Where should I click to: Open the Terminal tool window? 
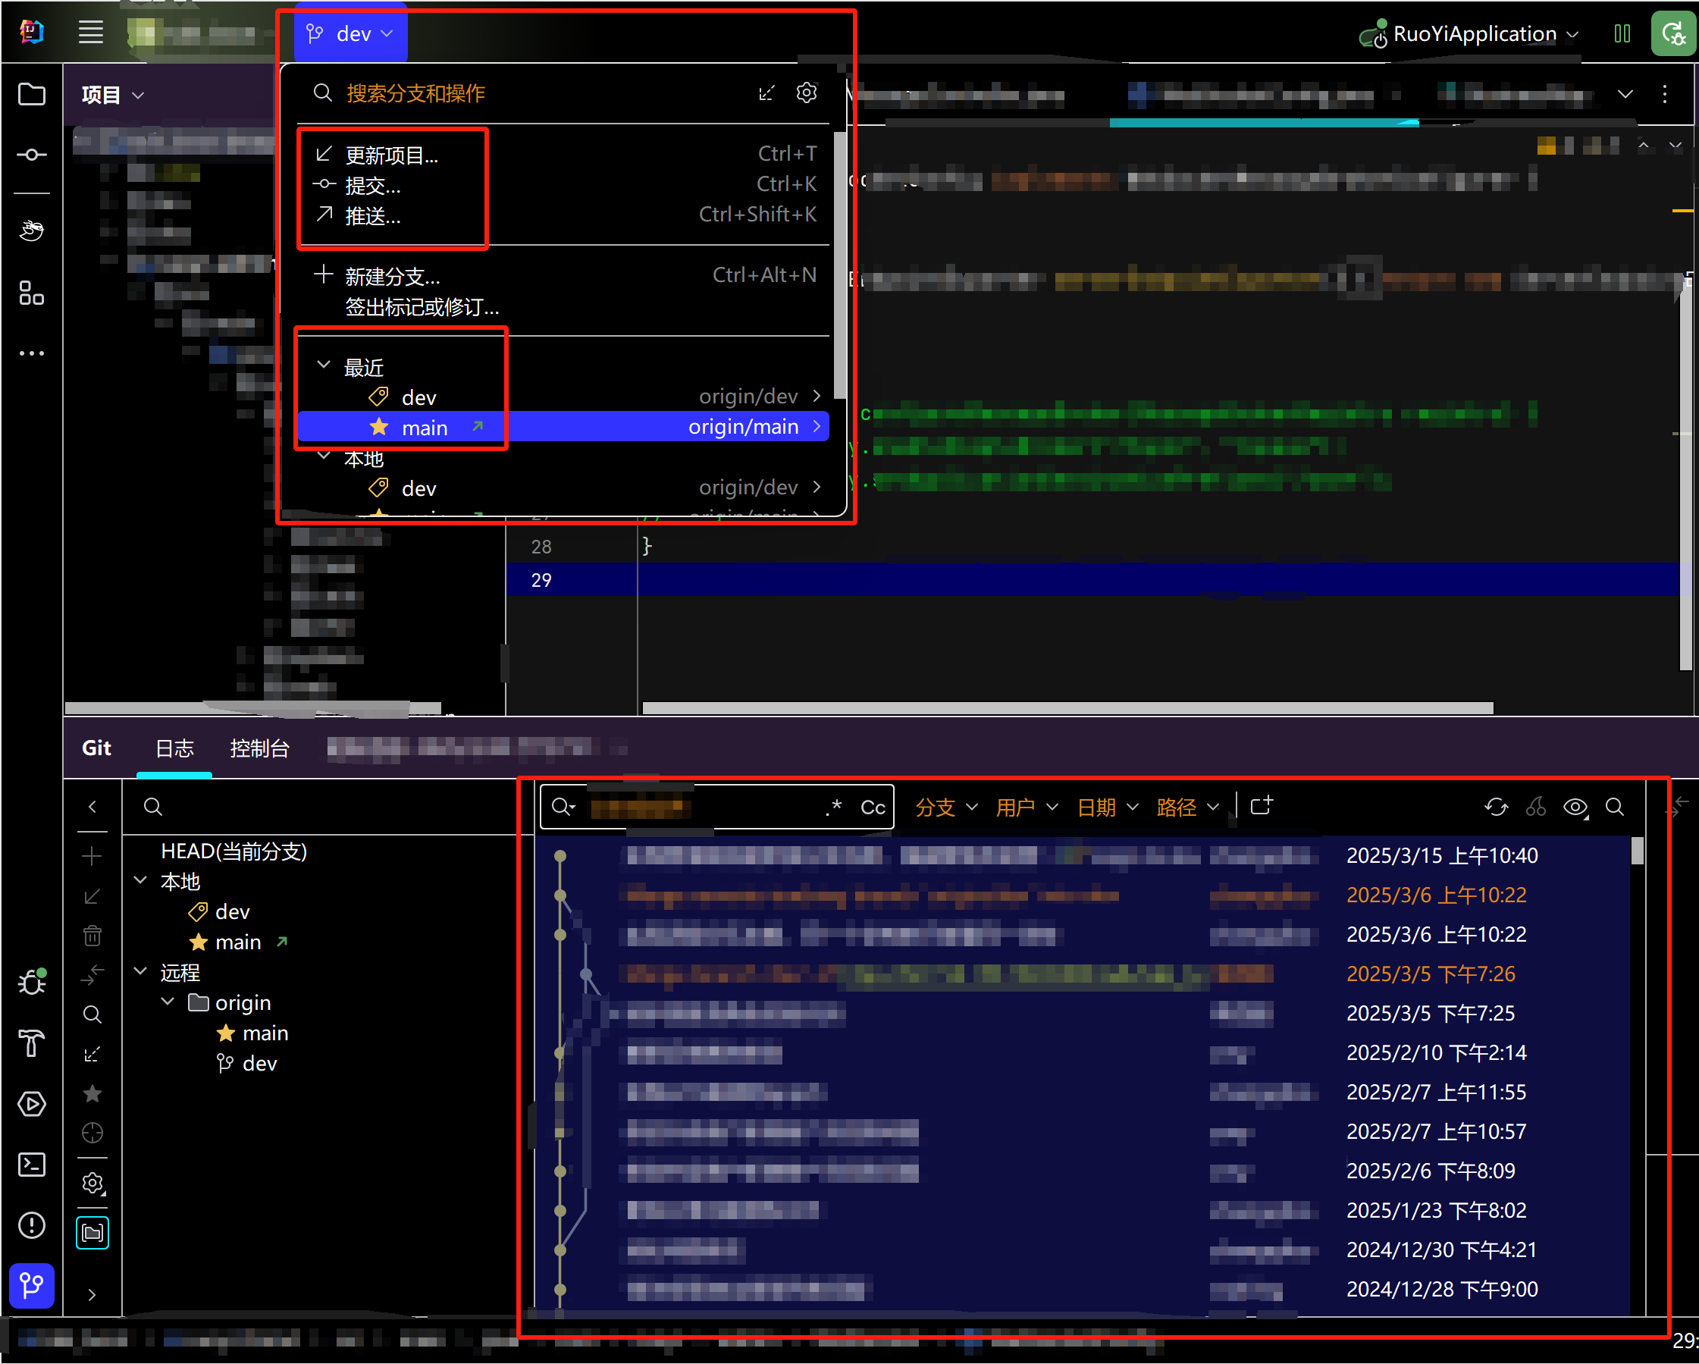click(x=32, y=1165)
